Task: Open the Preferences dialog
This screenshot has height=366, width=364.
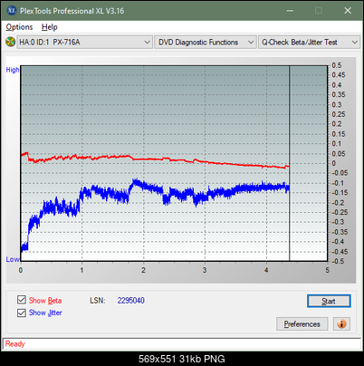Action: [x=302, y=324]
